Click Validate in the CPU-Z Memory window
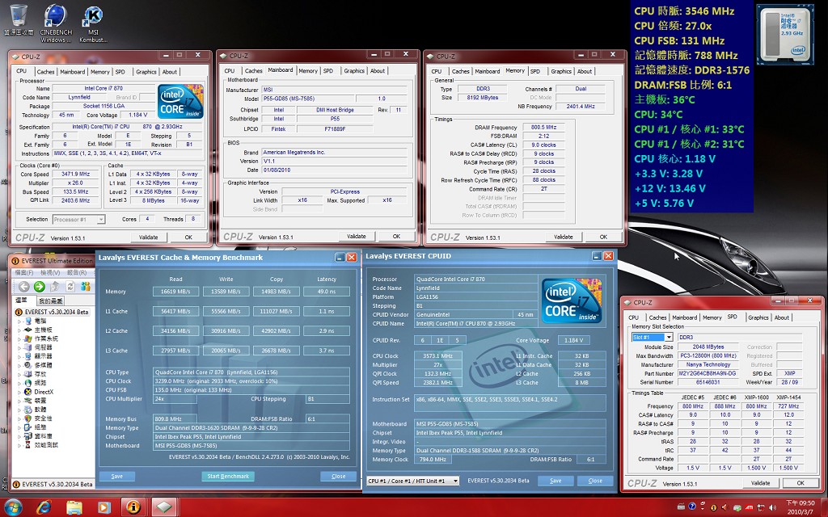Image resolution: width=828 pixels, height=517 pixels. [564, 237]
